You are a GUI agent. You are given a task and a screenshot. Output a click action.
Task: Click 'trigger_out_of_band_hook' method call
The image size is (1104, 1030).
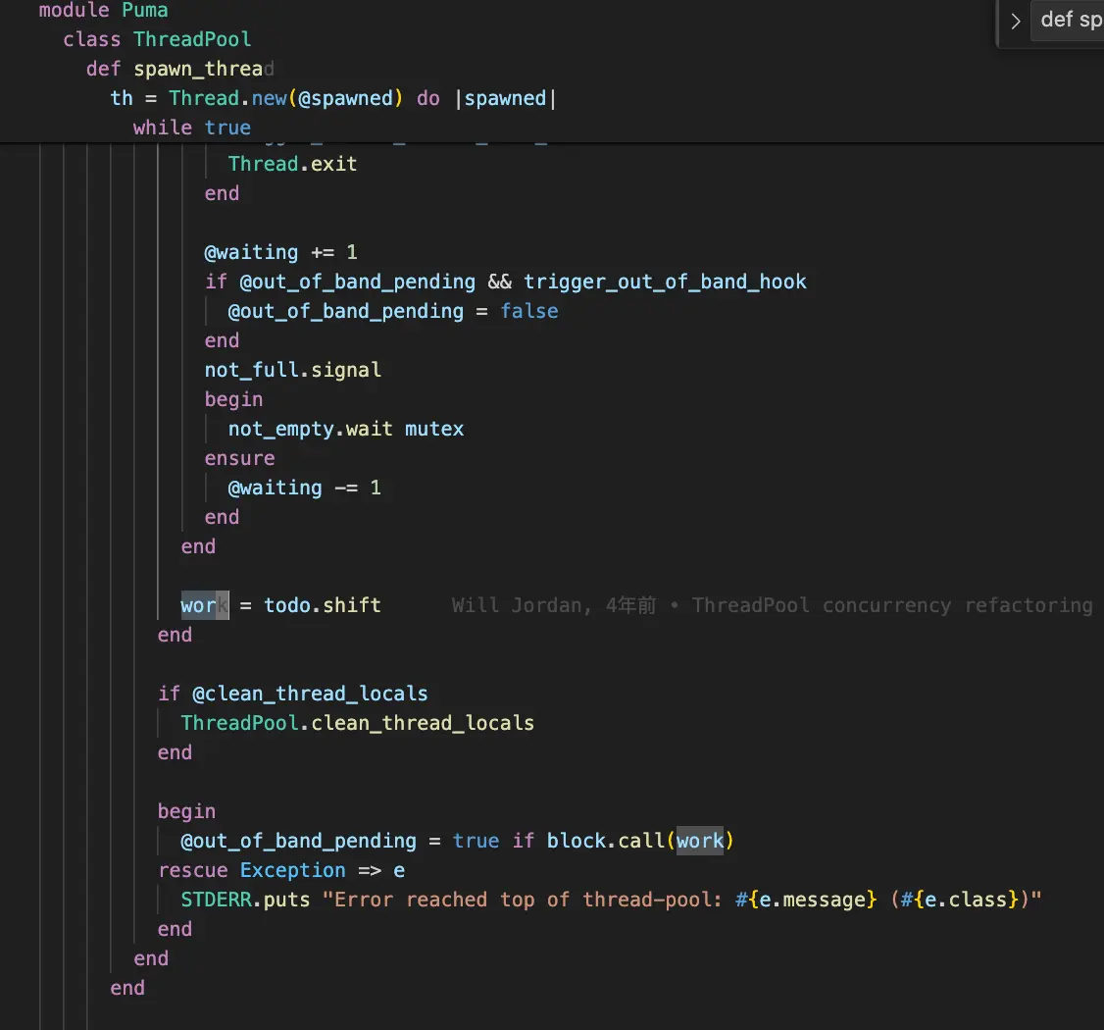(665, 282)
